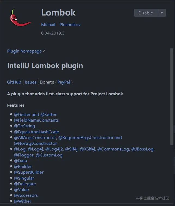Open the @ToString feature link

click(24, 126)
